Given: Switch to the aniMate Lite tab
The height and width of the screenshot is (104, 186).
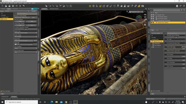Looking at the screenshot, I should pyautogui.click(x=5, y=97).
